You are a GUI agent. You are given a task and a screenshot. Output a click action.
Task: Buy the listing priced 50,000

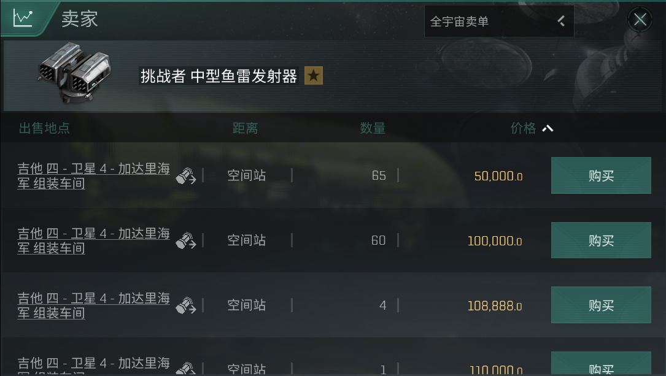coord(601,175)
